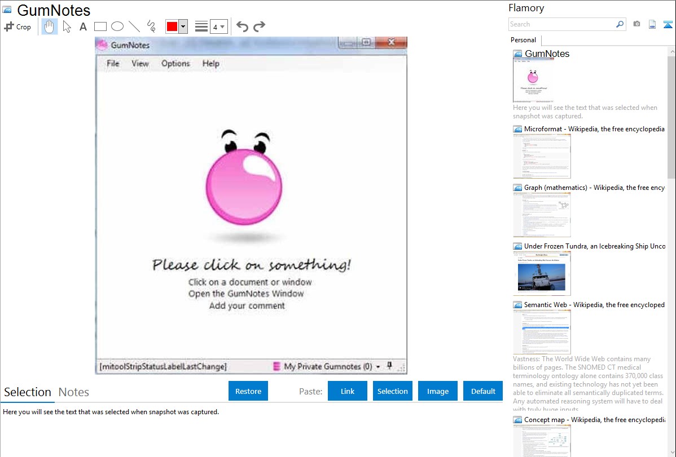Image resolution: width=676 pixels, height=457 pixels.
Task: Click the Concept map title text
Action: pos(594,419)
